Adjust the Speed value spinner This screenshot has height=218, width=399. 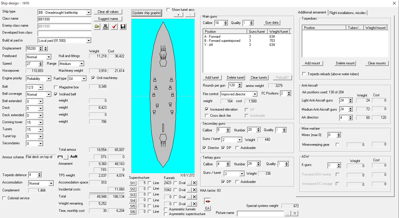click(40, 64)
